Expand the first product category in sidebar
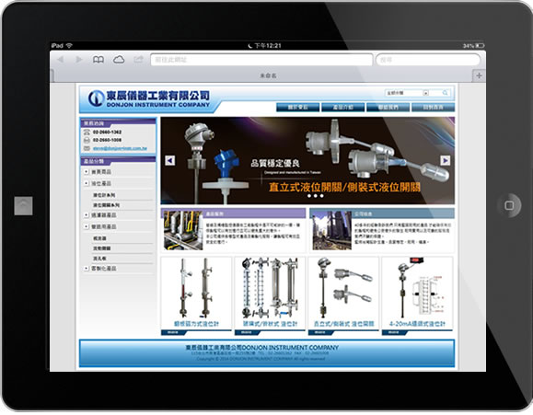 click(87, 172)
